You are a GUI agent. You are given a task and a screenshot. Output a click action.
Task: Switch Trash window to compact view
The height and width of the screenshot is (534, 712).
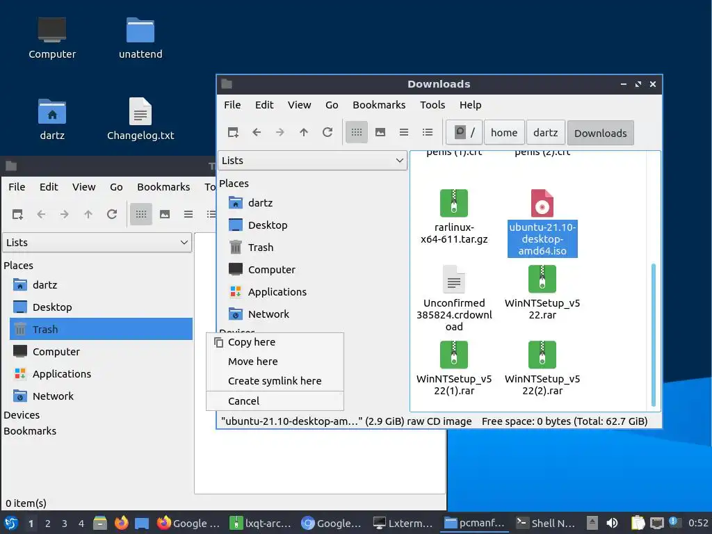tap(188, 214)
